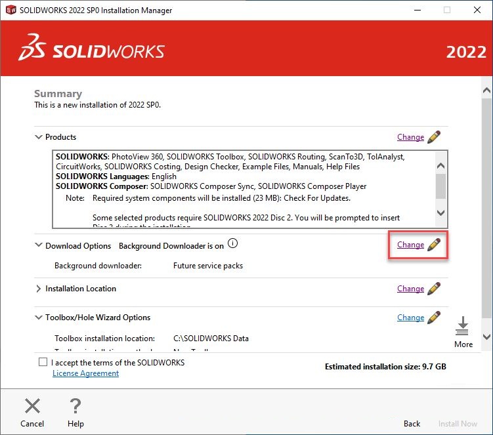This screenshot has width=493, height=435.
Task: Collapse the Download Options section
Action: [x=38, y=245]
